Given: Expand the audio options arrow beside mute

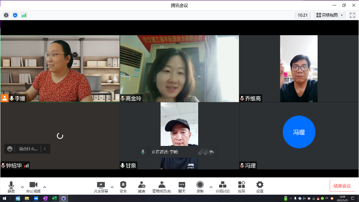Looking at the screenshot, I should 22,187.
